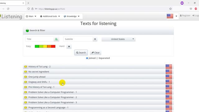Click the Listening site logo
Screen dimensions: 199x112
[11, 16]
